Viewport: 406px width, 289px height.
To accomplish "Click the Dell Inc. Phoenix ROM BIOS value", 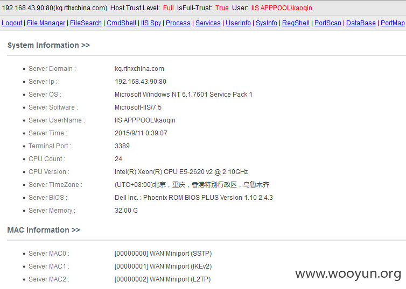I will [194, 198].
